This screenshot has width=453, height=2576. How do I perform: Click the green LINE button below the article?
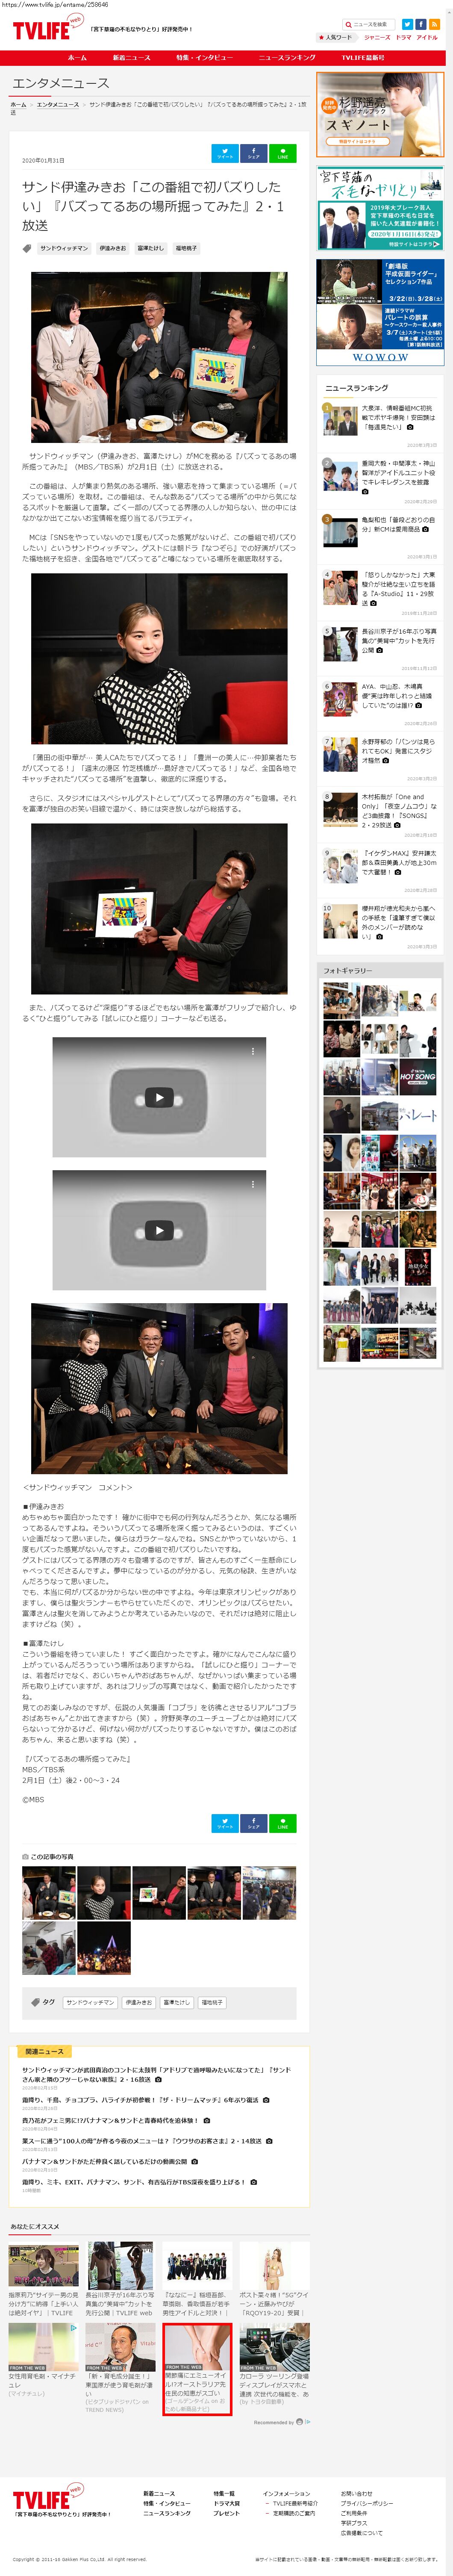pyautogui.click(x=282, y=1824)
